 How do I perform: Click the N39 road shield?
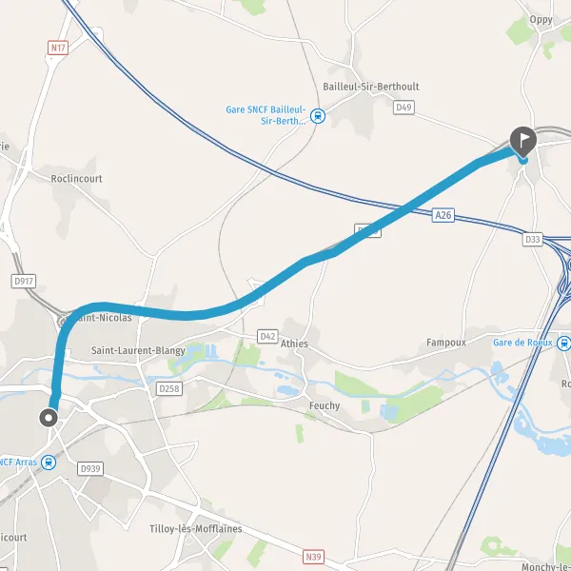313,557
